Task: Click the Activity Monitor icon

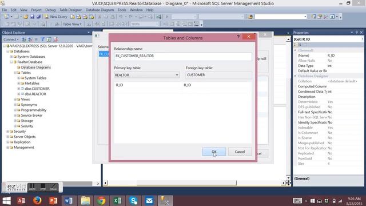Action: [159, 17]
